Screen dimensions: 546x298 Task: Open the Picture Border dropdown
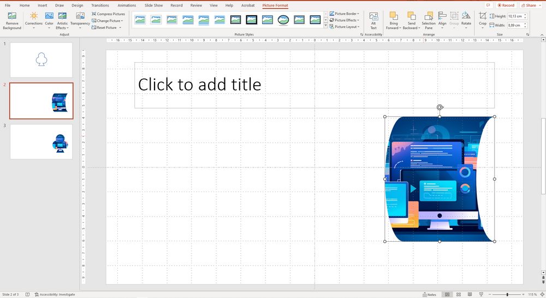345,14
